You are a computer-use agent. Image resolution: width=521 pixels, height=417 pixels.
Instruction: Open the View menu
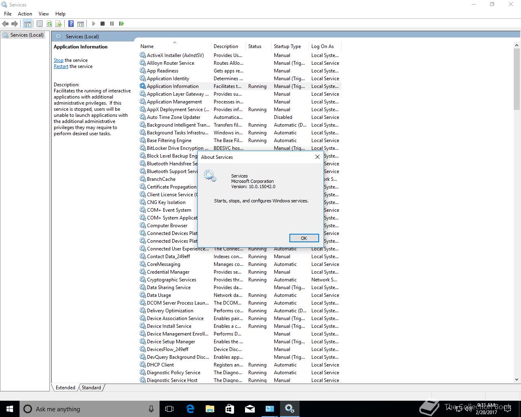pos(44,13)
